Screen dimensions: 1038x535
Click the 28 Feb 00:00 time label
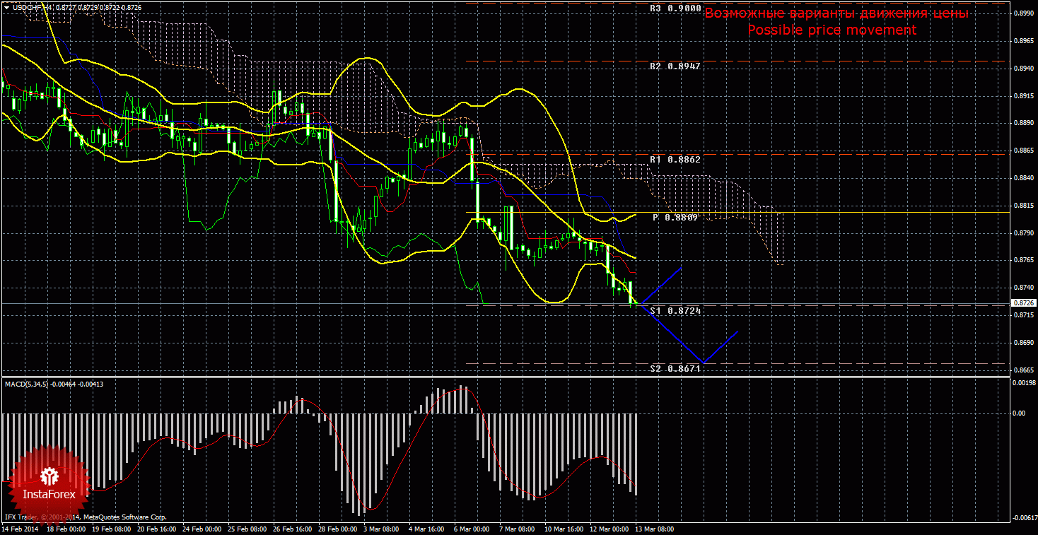click(x=337, y=529)
